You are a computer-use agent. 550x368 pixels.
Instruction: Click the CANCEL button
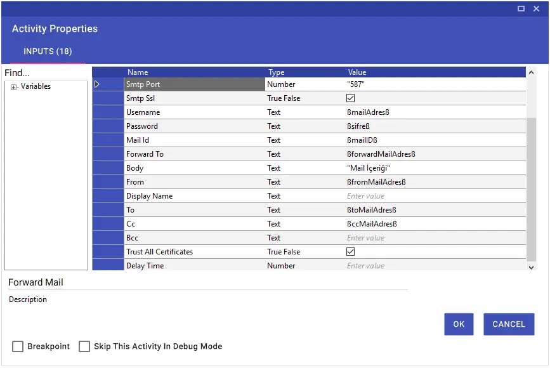coord(509,324)
